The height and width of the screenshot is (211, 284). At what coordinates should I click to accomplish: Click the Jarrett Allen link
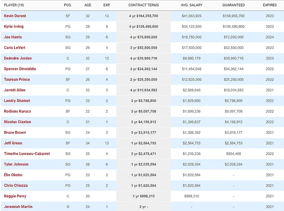click(14, 90)
